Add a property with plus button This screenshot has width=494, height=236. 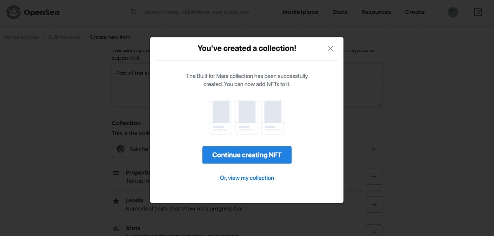pyautogui.click(x=374, y=177)
